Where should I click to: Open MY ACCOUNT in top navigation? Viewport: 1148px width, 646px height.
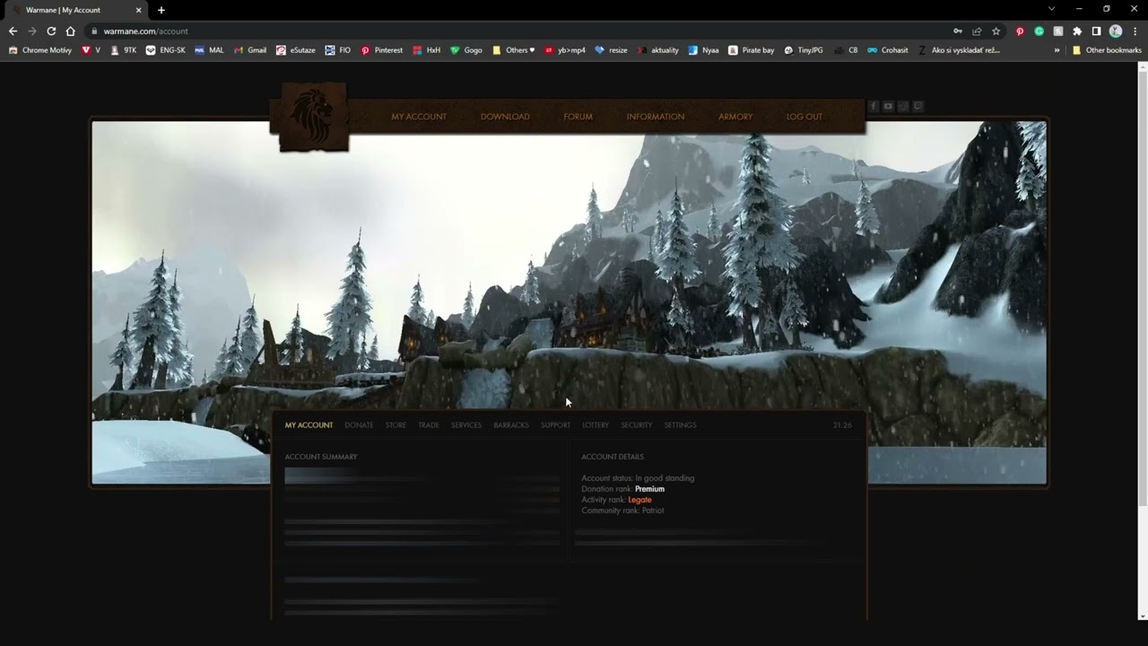[x=419, y=117]
